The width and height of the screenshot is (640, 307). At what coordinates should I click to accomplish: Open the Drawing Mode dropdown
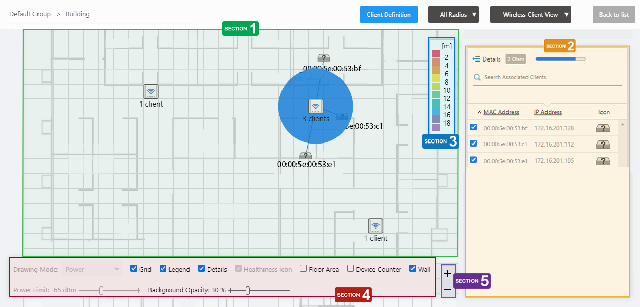coord(91,269)
